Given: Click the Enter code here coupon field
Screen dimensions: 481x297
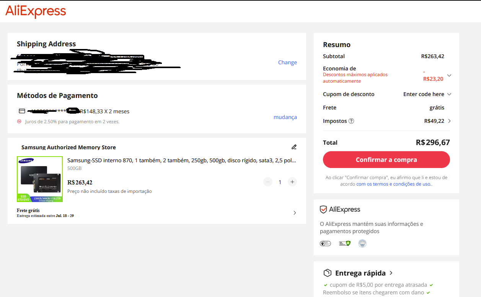Looking at the screenshot, I should coord(424,94).
